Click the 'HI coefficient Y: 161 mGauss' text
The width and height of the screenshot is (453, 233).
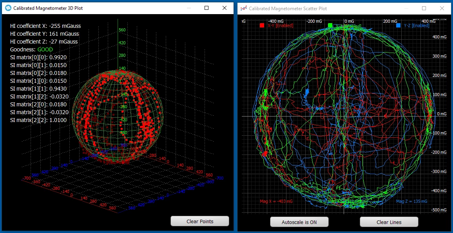coord(45,34)
